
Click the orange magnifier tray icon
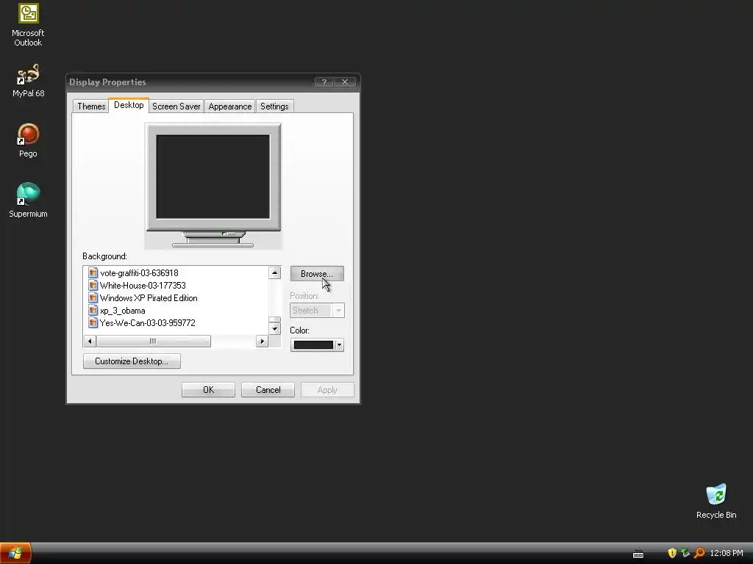700,553
